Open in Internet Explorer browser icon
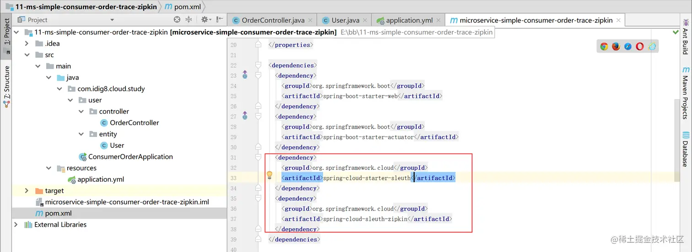692x252 pixels. (x=652, y=46)
